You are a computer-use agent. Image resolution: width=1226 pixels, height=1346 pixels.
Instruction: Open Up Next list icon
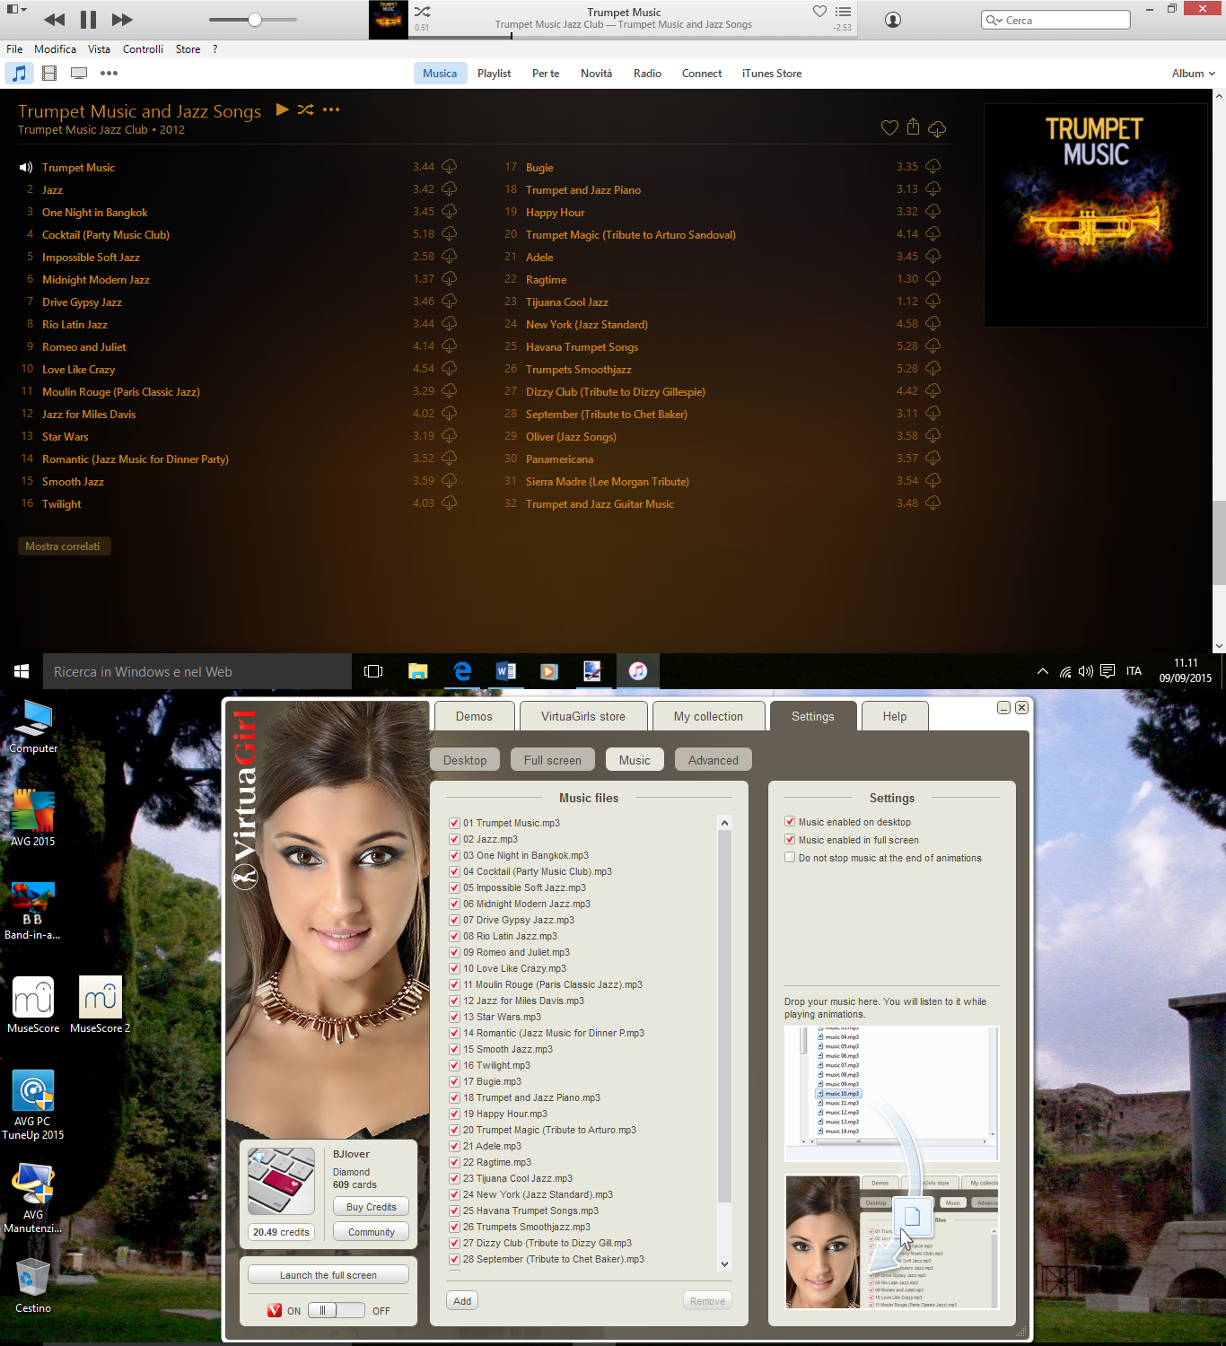pos(843,12)
